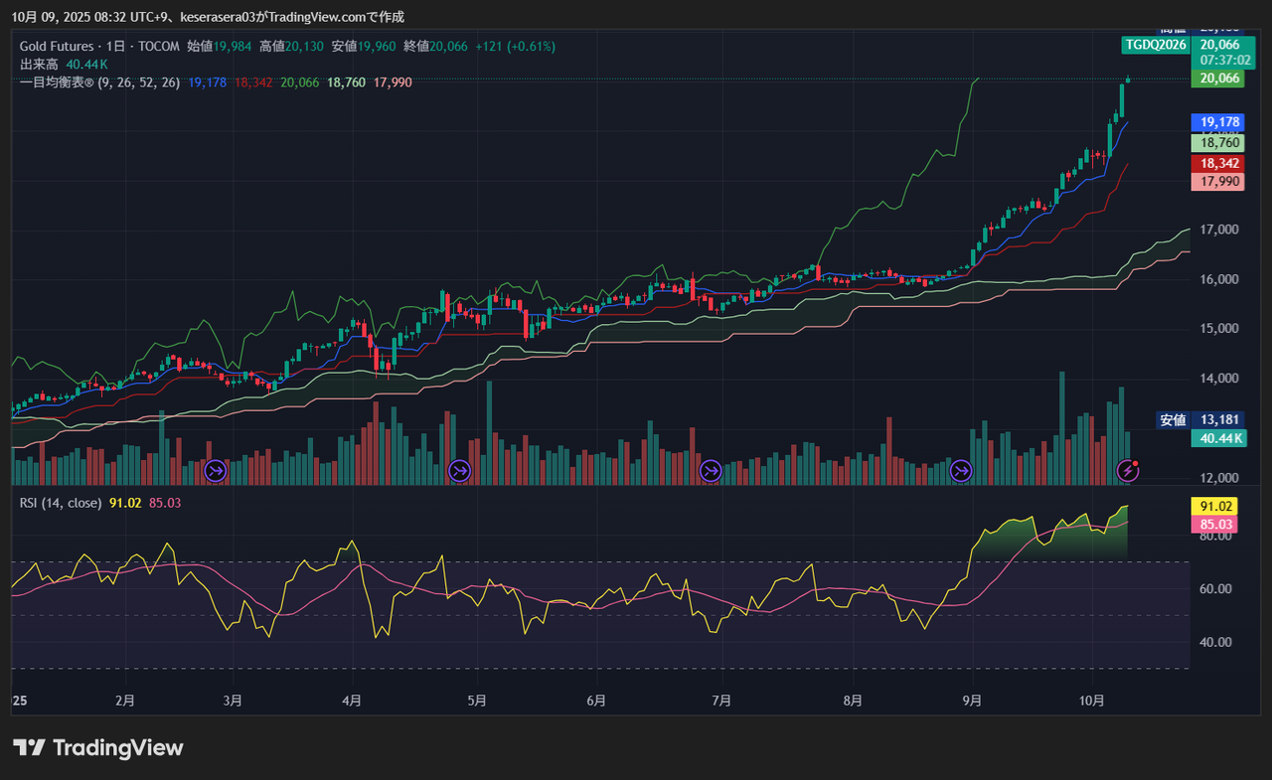
Task: Click the Gold Futures symbol title
Action: 57,47
